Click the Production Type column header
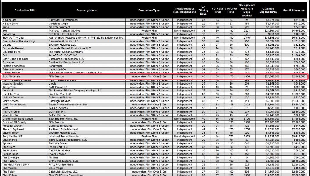 [x=149, y=10]
